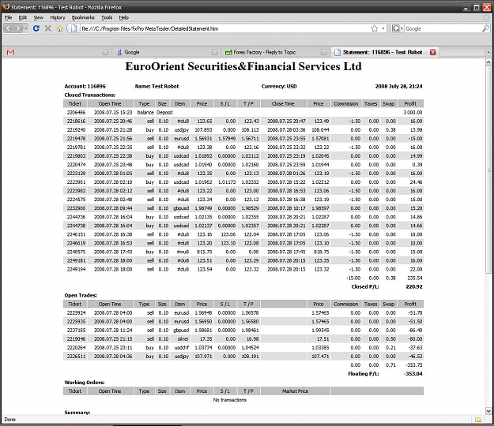Select the Statement: 116896 - Test Robot tab
The image size is (494, 426).
[384, 53]
